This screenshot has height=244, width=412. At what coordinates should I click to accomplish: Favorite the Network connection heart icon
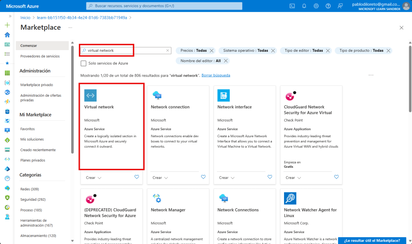tap(203, 177)
